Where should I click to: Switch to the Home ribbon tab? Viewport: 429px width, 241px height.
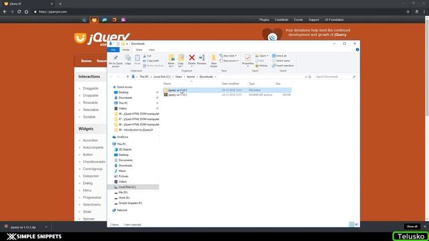[126, 50]
